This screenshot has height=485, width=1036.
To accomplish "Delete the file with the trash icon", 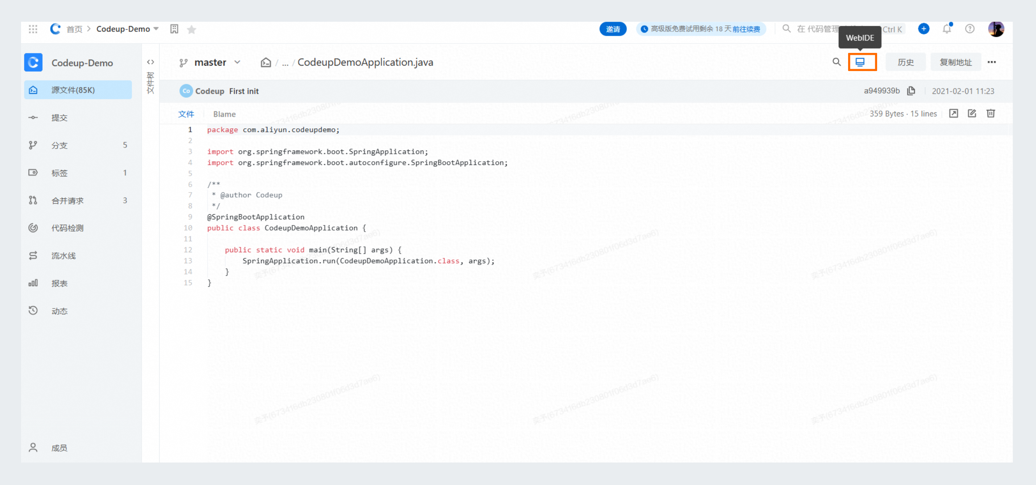I will 991,114.
